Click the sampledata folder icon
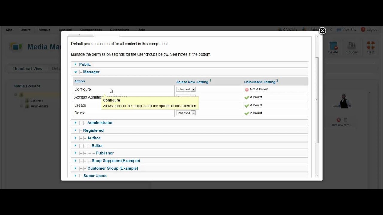Viewport: 383px width, 215px height. click(x=27, y=106)
